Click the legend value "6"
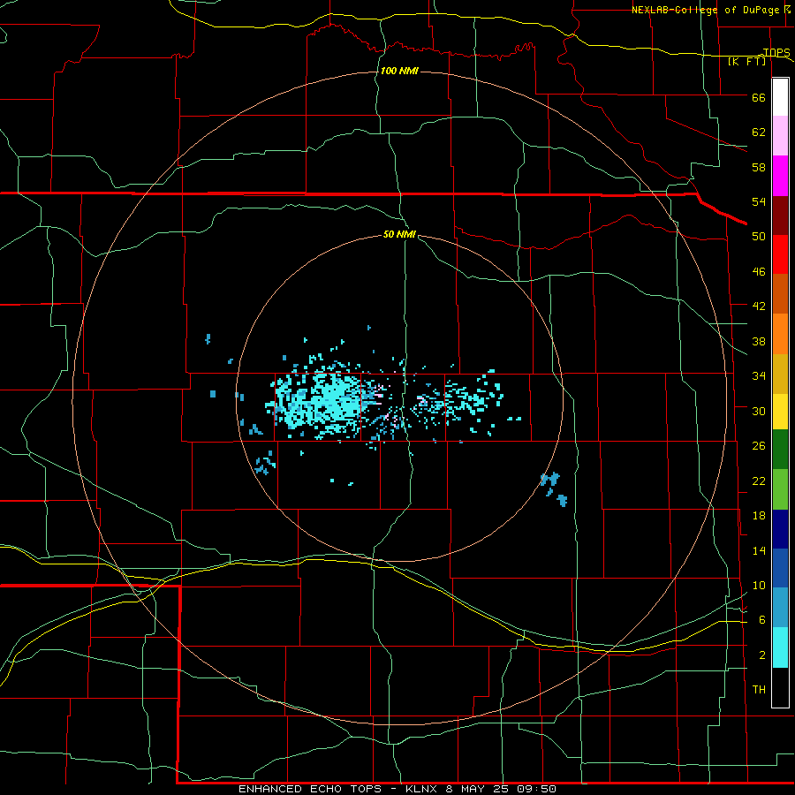 [762, 619]
